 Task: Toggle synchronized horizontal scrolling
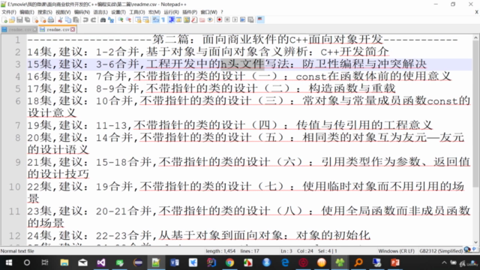point(146,20)
